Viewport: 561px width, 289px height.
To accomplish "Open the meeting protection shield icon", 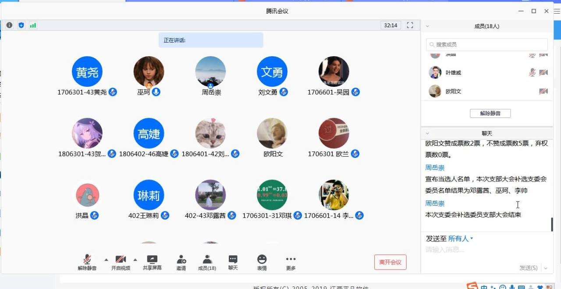I will click(x=21, y=25).
